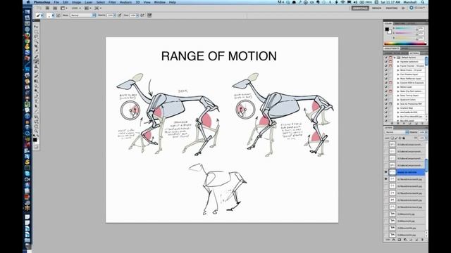This screenshot has height=253, width=451.
Task: Click tablet pressure controls opacity icon
Action: click(119, 15)
